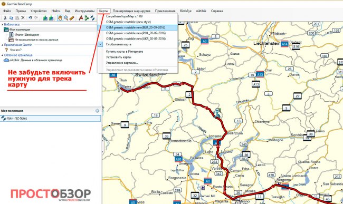Click the Copy toolbar icon

coord(11,18)
